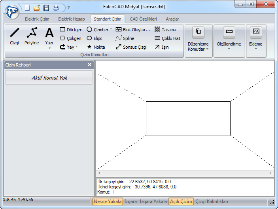Expand the Çember circle options arrow
The width and height of the screenshot is (278, 209).
[x=111, y=29]
